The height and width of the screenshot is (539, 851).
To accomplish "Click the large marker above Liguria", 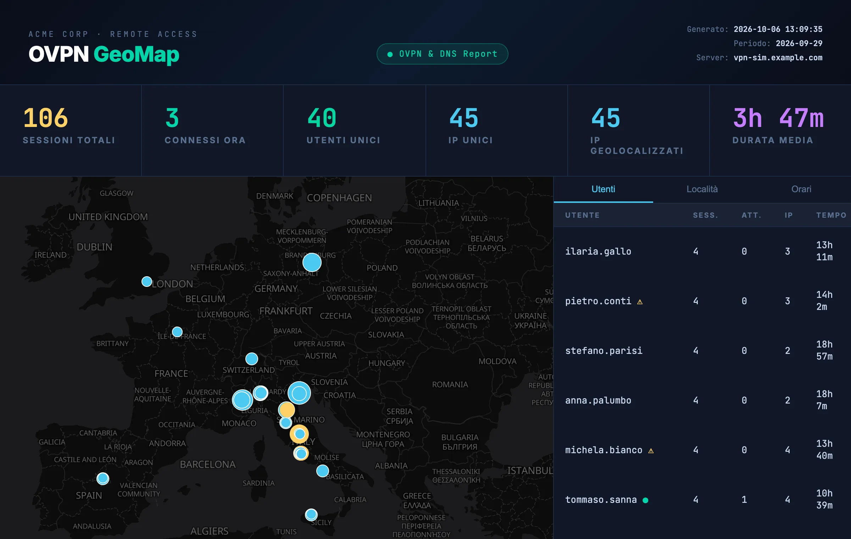I will [243, 400].
